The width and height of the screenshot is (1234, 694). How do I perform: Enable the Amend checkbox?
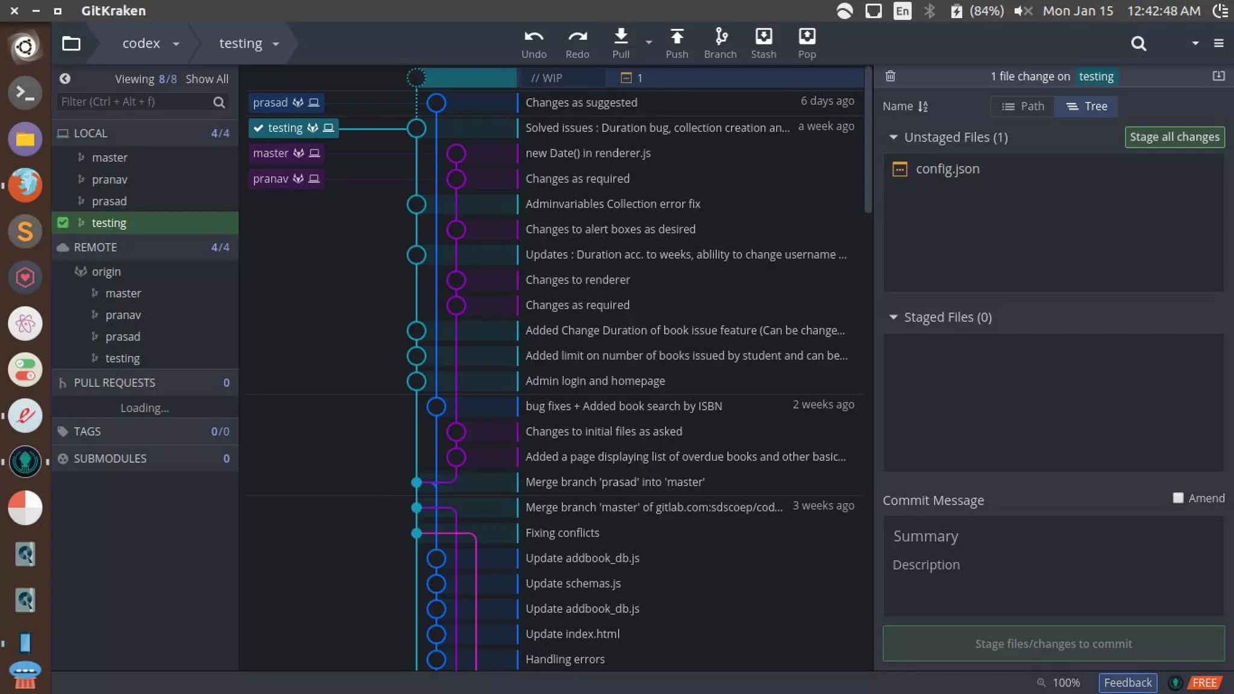pos(1178,498)
